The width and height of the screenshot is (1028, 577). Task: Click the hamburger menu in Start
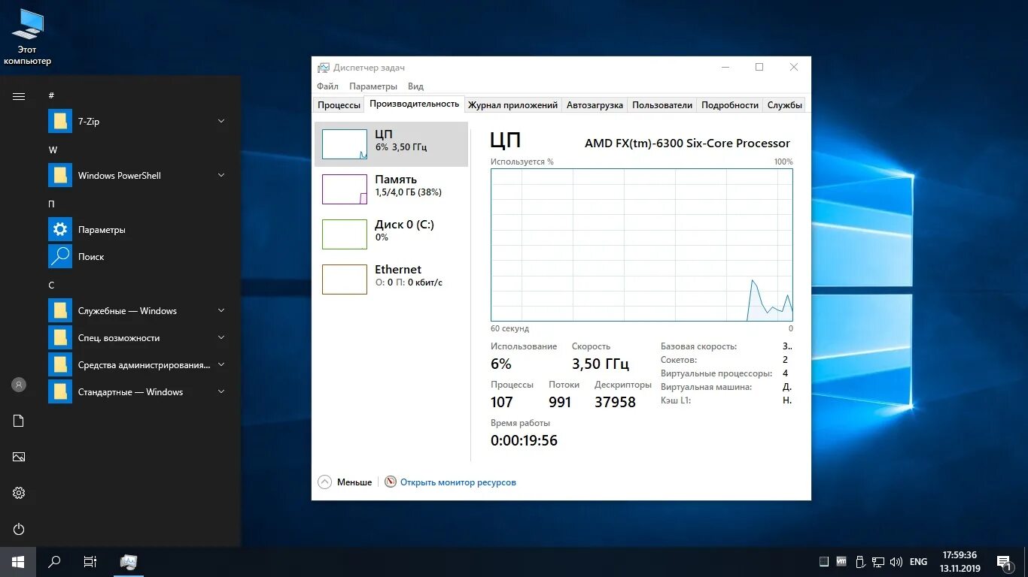19,96
